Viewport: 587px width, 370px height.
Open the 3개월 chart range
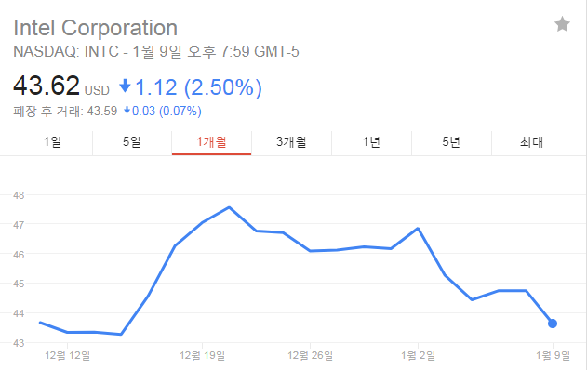(291, 142)
